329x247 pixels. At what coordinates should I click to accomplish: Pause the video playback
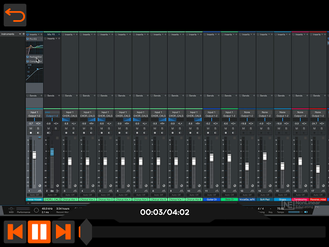[39, 232]
